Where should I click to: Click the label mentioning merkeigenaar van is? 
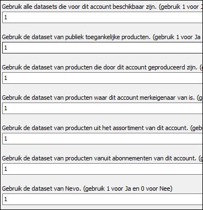click(x=98, y=98)
